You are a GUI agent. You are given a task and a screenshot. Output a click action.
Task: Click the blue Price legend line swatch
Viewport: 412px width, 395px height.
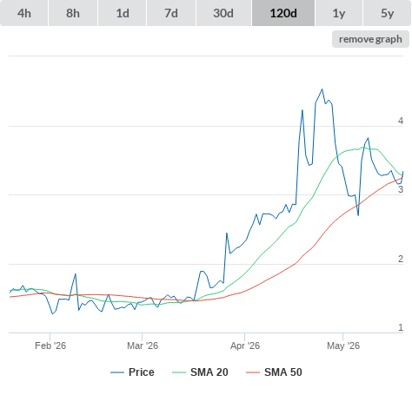click(x=117, y=372)
